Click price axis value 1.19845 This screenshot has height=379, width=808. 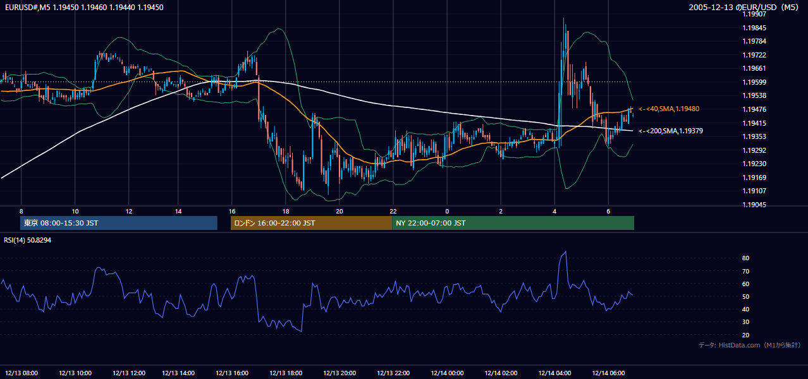click(x=754, y=28)
